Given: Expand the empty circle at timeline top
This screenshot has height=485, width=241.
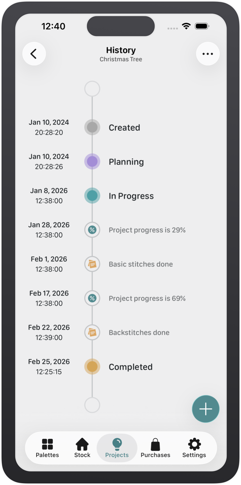Looking at the screenshot, I should tap(92, 89).
